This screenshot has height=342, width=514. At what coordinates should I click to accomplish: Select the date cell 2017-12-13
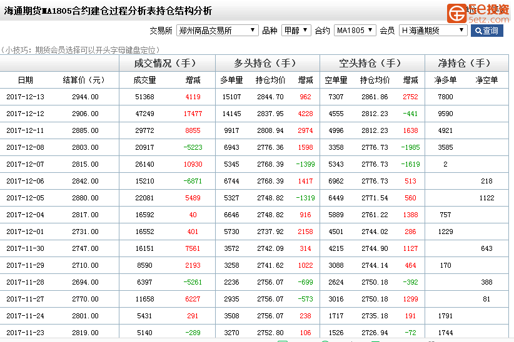coord(25,97)
